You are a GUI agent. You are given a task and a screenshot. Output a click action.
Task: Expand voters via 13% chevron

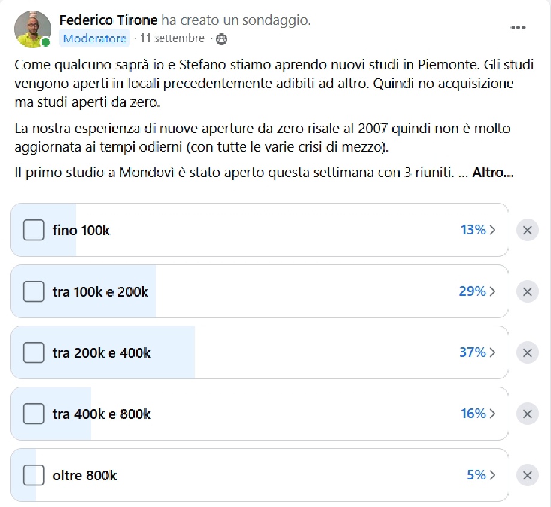pos(492,230)
